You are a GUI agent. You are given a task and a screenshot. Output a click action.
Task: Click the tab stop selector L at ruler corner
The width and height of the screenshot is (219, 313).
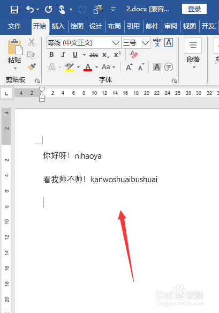point(6,93)
